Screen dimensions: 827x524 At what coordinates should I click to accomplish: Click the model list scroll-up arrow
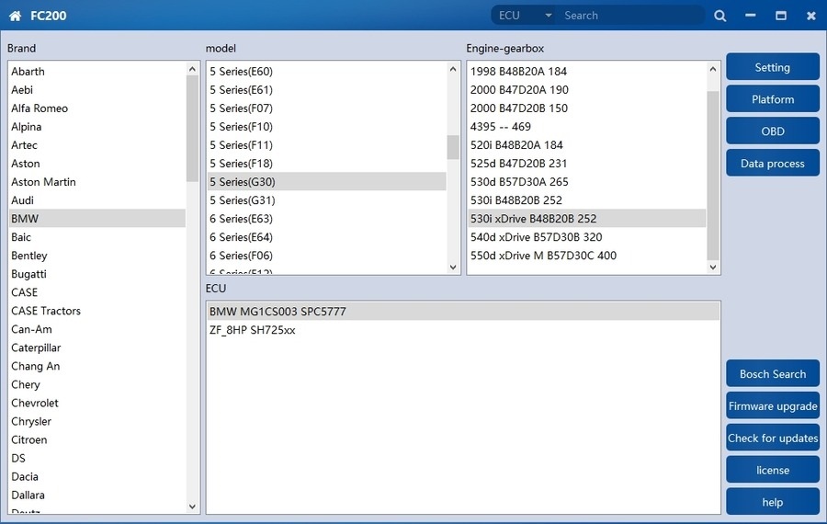(453, 69)
